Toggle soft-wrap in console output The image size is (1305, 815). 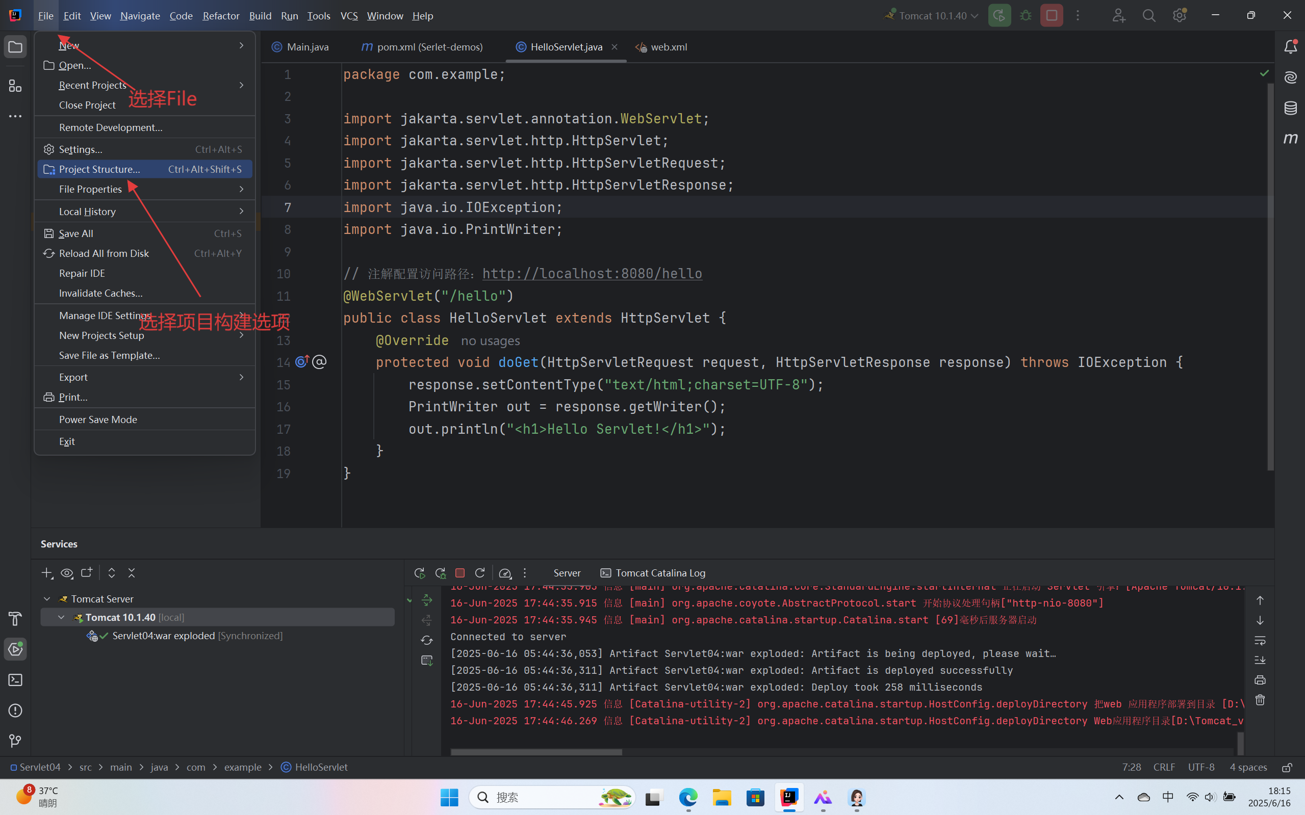coord(1260,640)
